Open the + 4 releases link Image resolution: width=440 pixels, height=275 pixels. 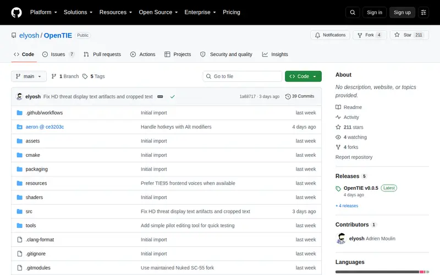tap(347, 206)
